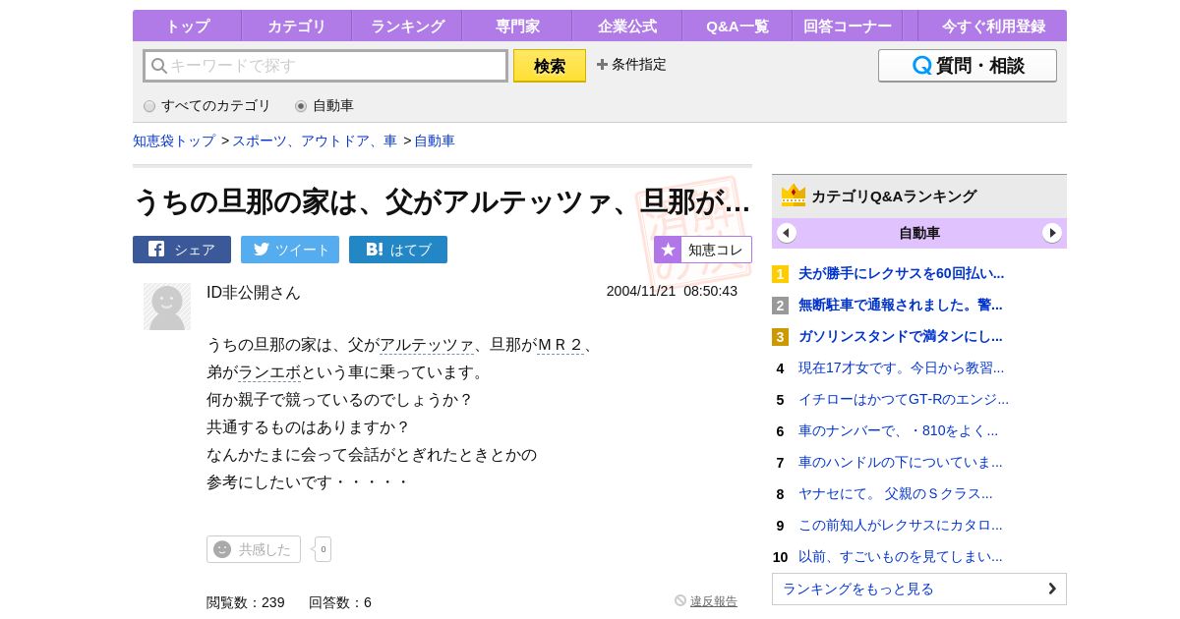Click the question title heading うちの旦那の家は

click(442, 201)
